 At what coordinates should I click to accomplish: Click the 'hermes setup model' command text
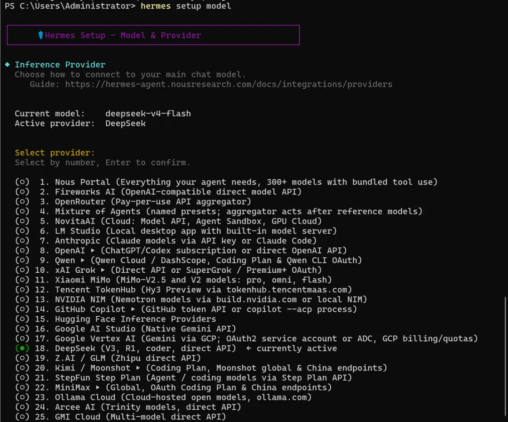pyautogui.click(x=186, y=6)
